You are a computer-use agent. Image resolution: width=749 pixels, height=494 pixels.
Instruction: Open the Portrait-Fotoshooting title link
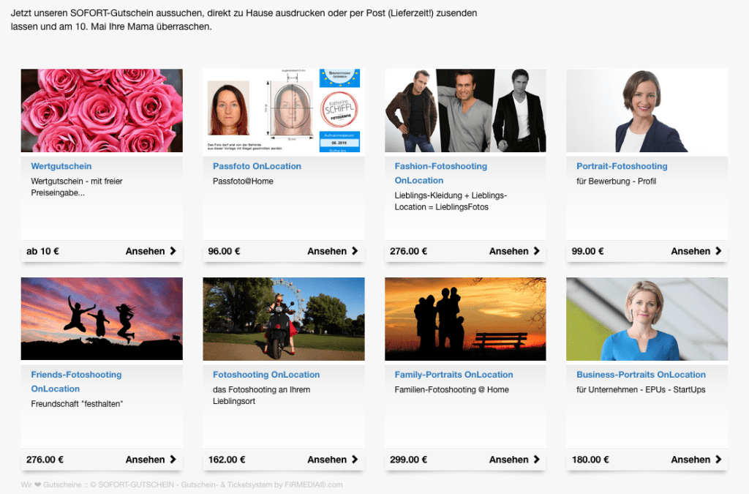622,166
